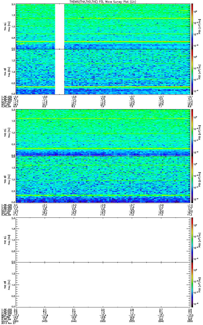The image size is (203, 325).
Task: Click the THA B∥ spectrogram panel
Action: 103,71
